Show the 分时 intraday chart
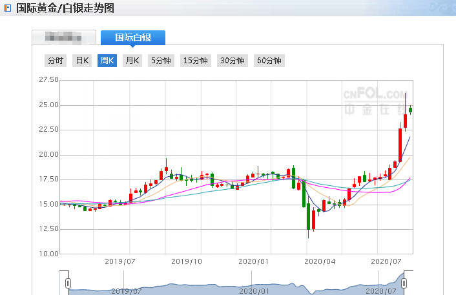 point(55,61)
